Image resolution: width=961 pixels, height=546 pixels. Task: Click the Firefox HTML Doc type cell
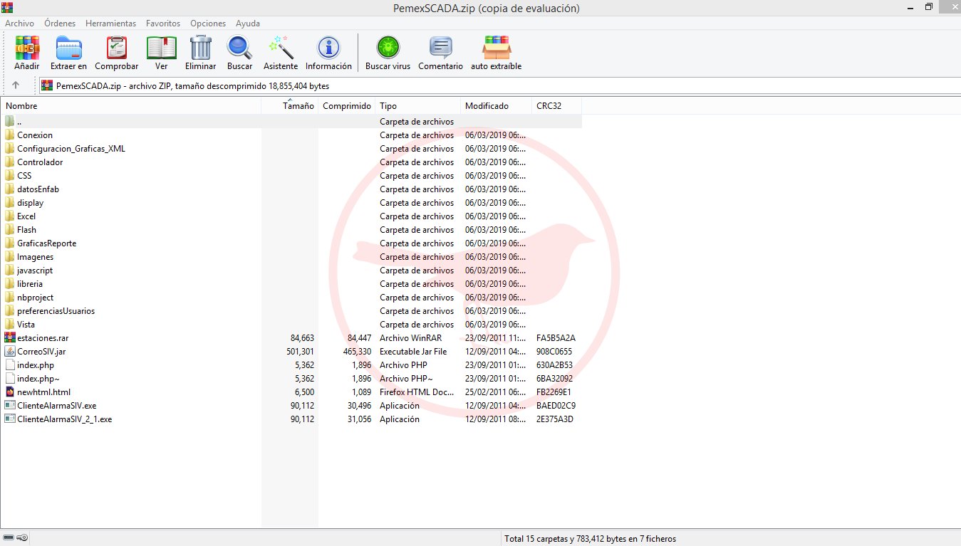point(417,392)
